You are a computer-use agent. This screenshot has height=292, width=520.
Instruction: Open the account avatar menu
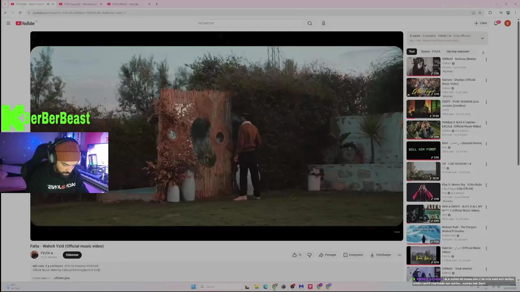click(507, 23)
